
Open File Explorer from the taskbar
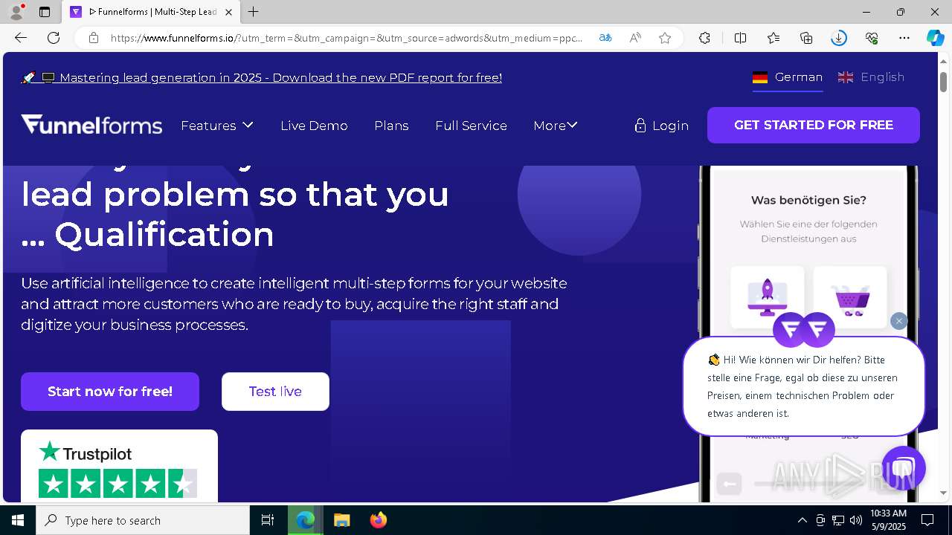click(341, 520)
